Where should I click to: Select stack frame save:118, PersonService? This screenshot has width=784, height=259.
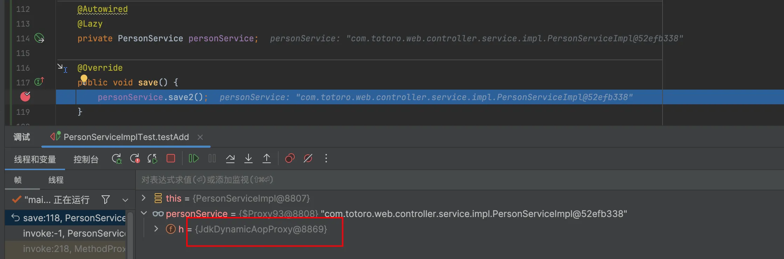tap(65, 218)
